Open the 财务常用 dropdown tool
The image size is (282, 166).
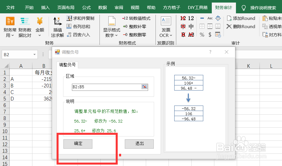click(10, 27)
